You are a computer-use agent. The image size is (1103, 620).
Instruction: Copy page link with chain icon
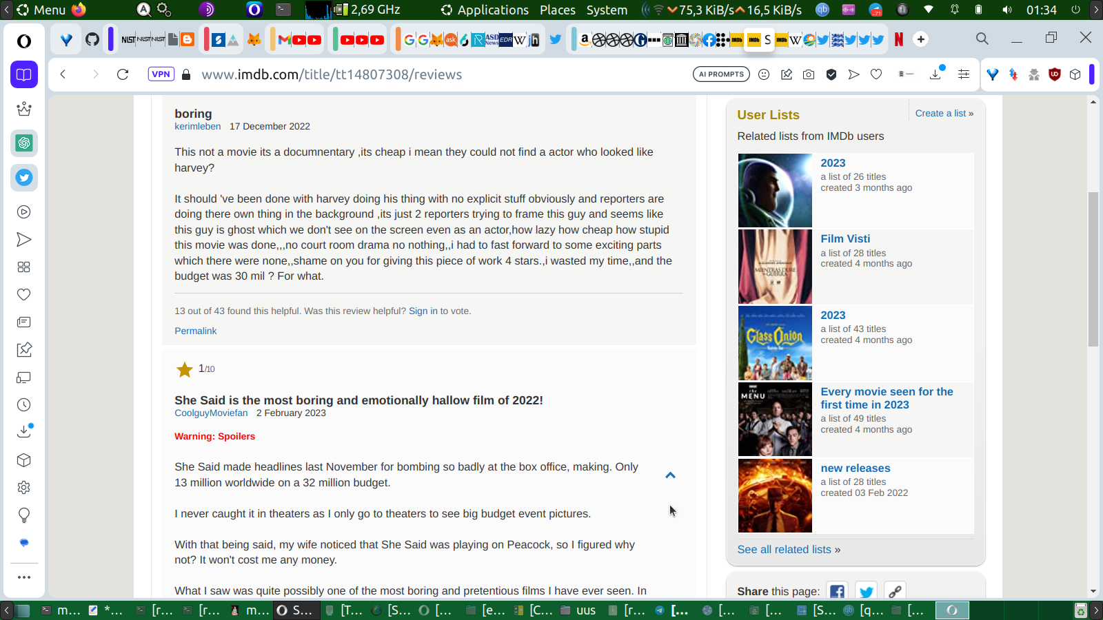(895, 591)
